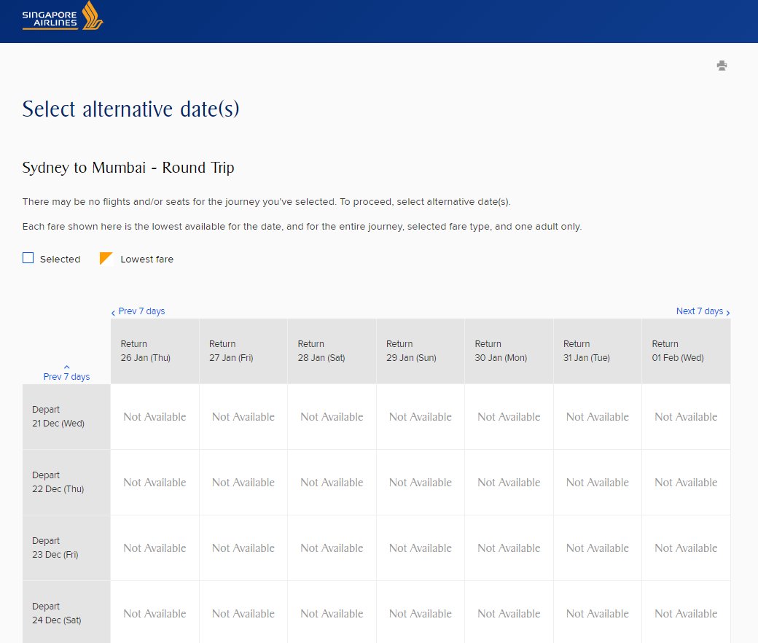The image size is (758, 643).
Task: Select the Depart 22 Dec (Thu) row header
Action: pos(66,483)
